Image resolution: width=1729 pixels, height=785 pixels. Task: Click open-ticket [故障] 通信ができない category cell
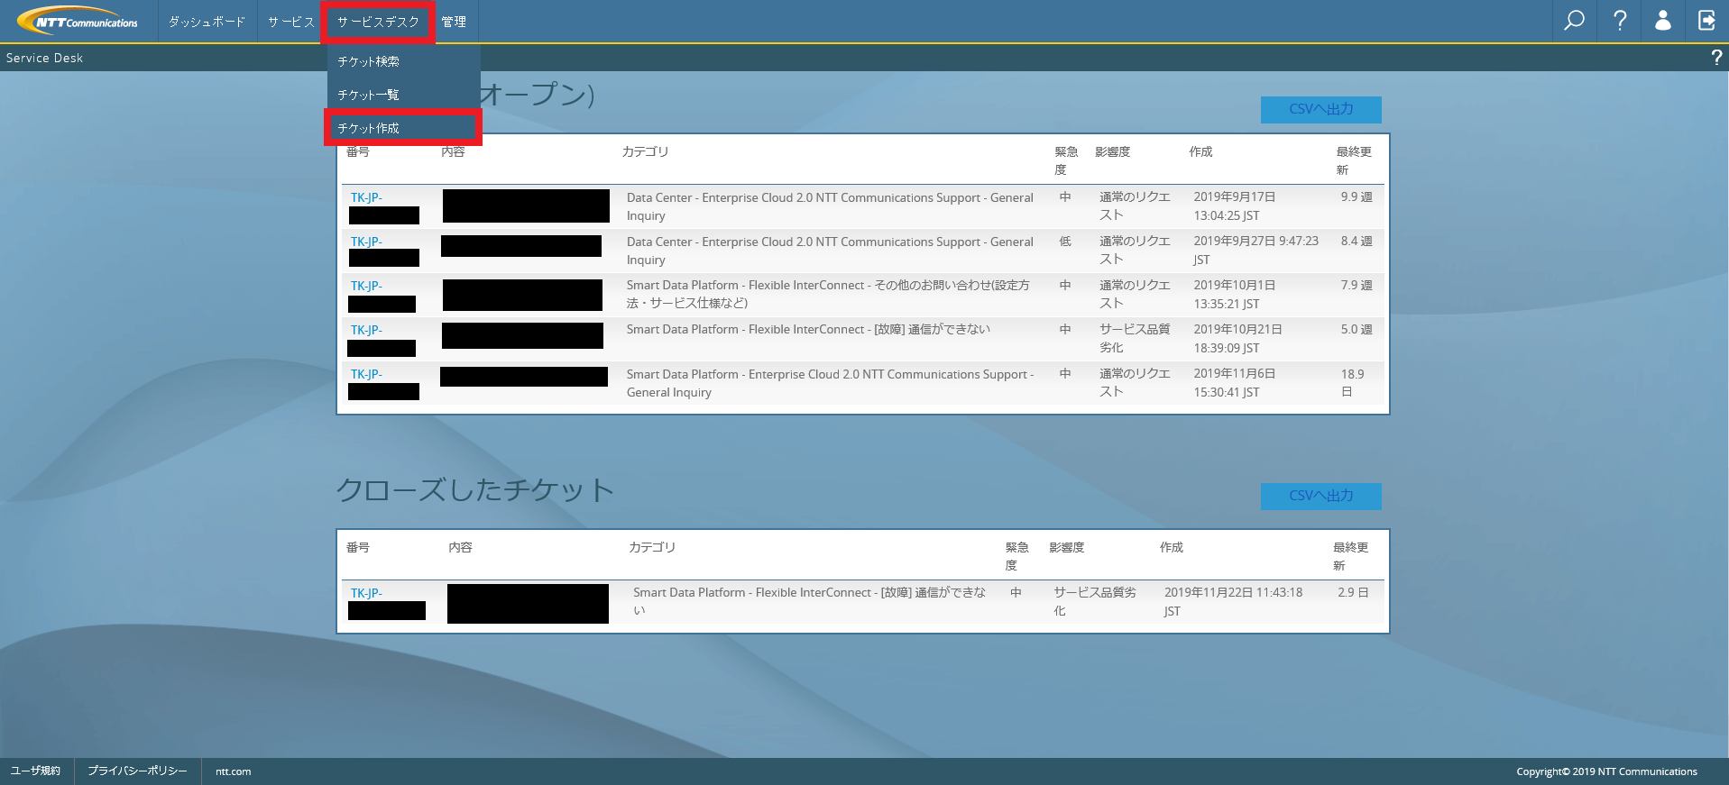[808, 329]
